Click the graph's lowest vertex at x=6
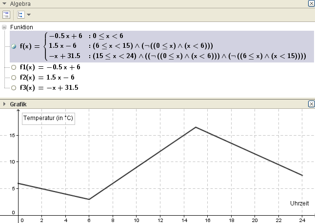 tap(89, 199)
